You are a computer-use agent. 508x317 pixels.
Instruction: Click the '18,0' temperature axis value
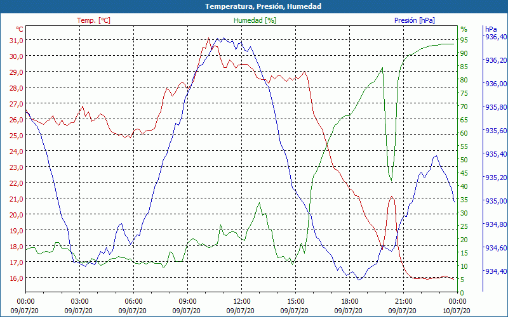pyautogui.click(x=17, y=247)
